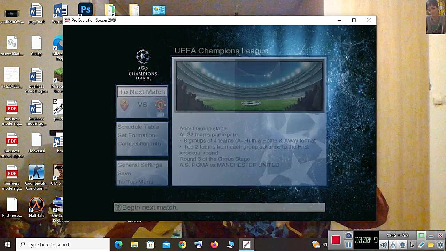Launch Firefox from the taskbar
The image size is (446, 251).
point(214,244)
